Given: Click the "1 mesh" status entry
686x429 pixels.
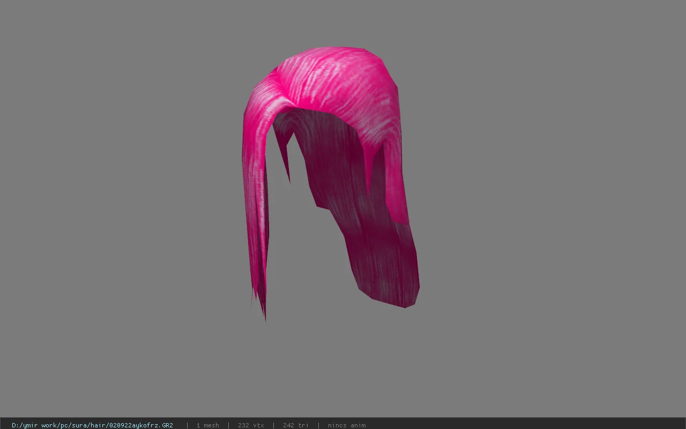Looking at the screenshot, I should tap(207, 425).
